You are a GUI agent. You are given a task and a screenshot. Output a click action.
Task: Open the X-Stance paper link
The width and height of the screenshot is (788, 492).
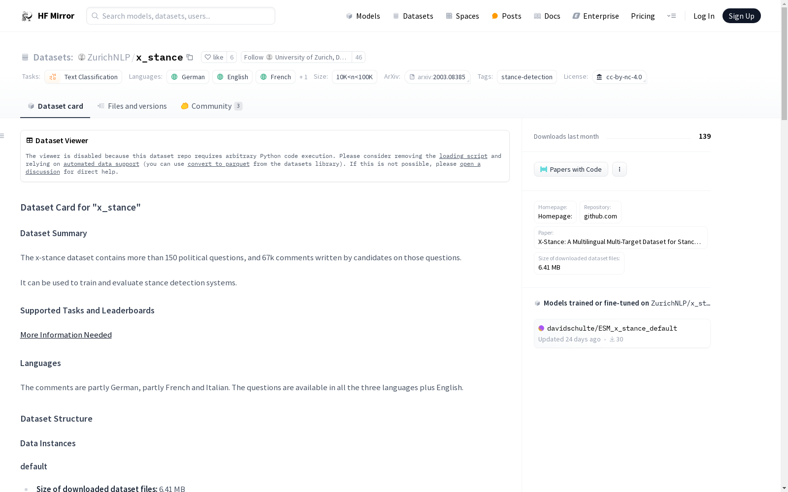pyautogui.click(x=621, y=238)
